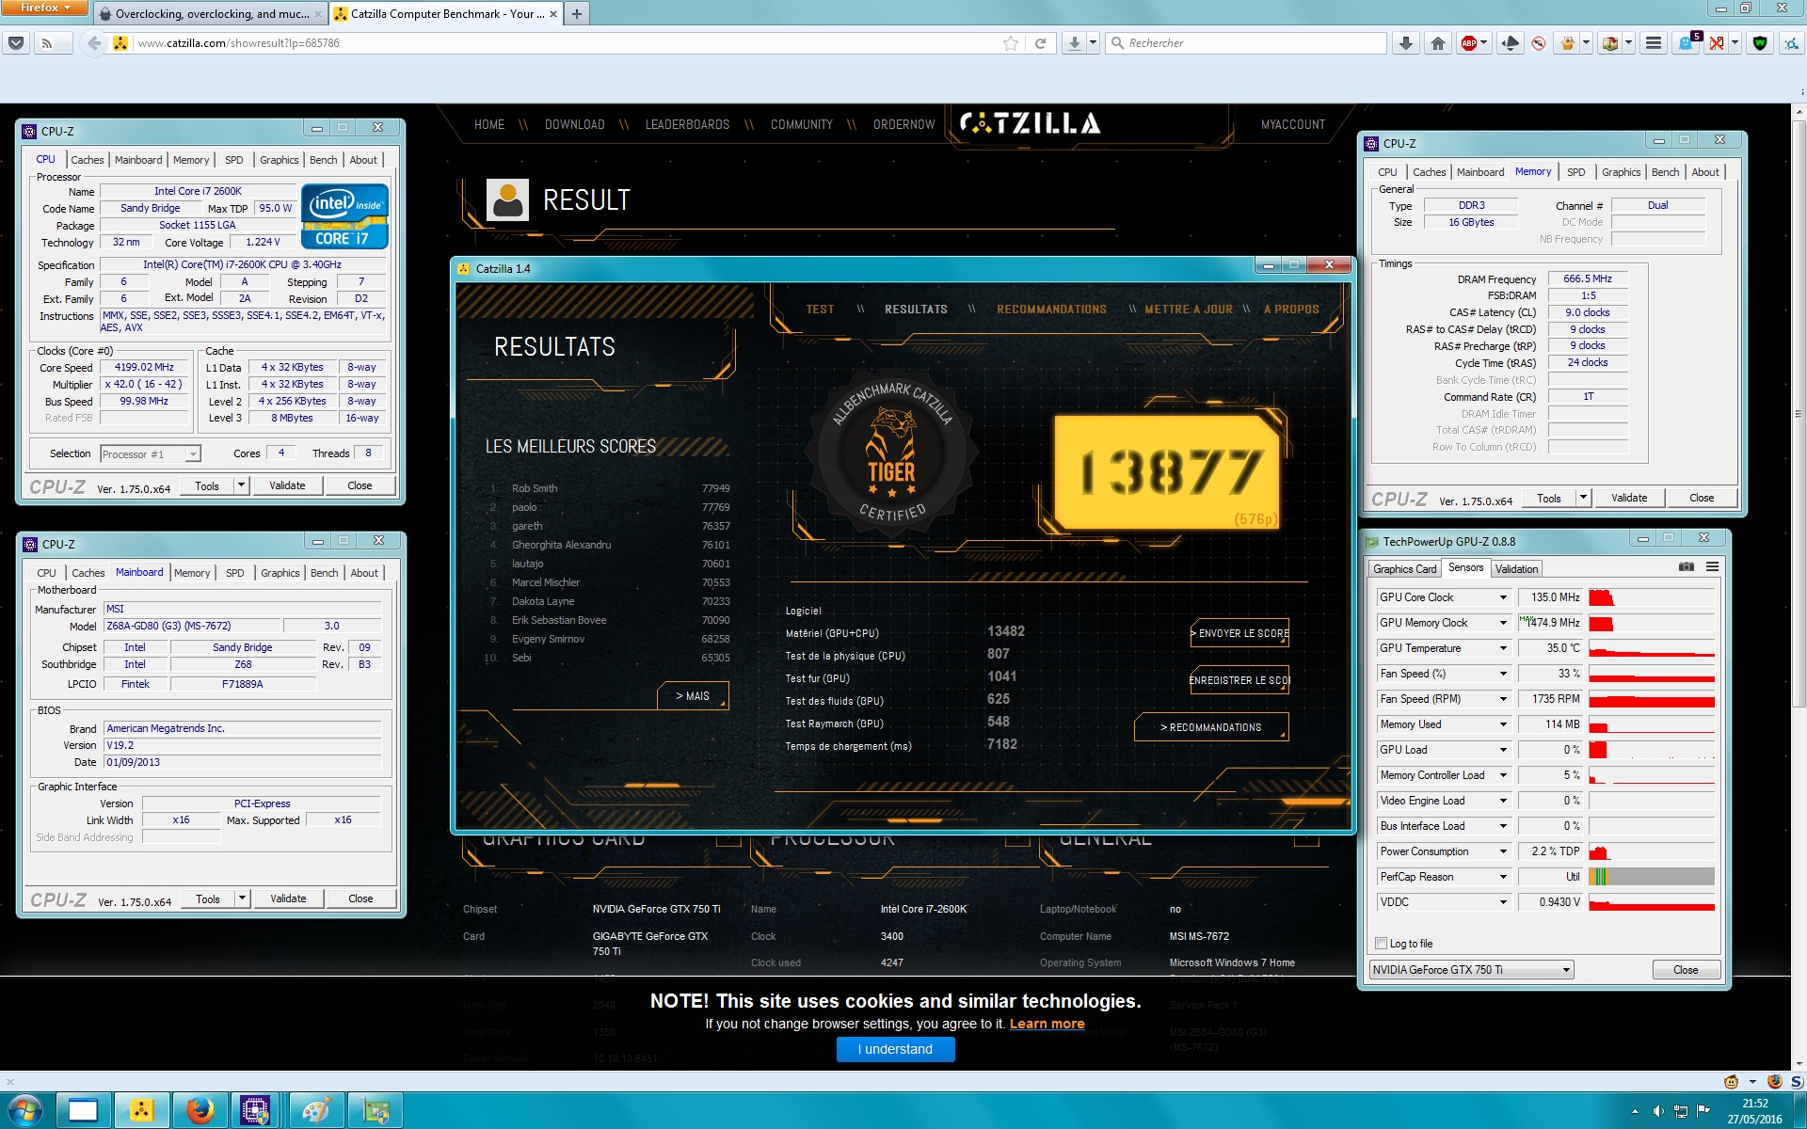Expand PerfCap Reason sensor dropdown

coord(1503,877)
